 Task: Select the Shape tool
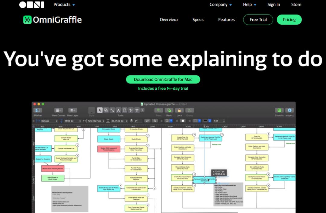[106, 110]
